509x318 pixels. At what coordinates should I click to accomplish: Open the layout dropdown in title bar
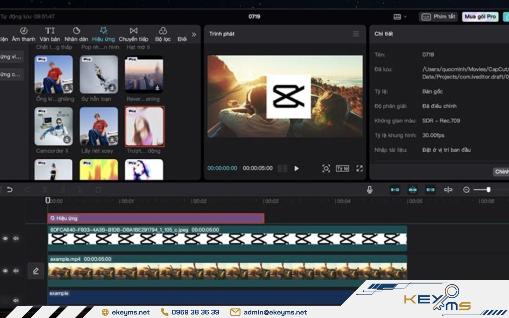tap(400, 17)
